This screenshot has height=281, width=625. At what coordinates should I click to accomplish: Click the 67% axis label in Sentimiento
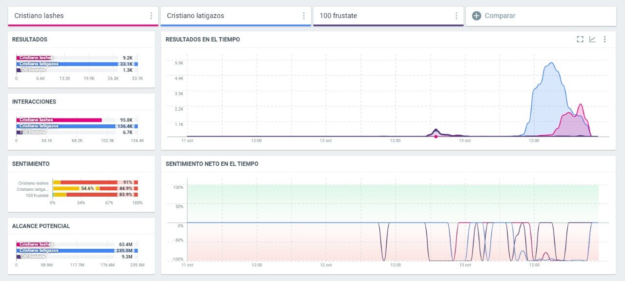pyautogui.click(x=109, y=202)
